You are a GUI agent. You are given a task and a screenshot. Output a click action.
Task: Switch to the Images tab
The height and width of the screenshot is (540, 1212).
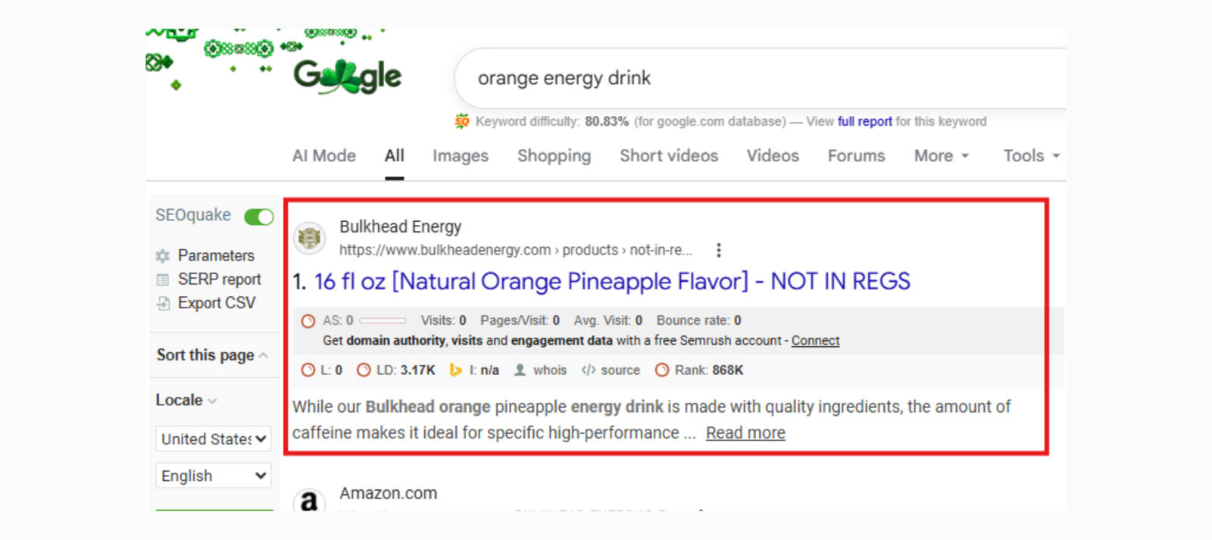pyautogui.click(x=461, y=156)
